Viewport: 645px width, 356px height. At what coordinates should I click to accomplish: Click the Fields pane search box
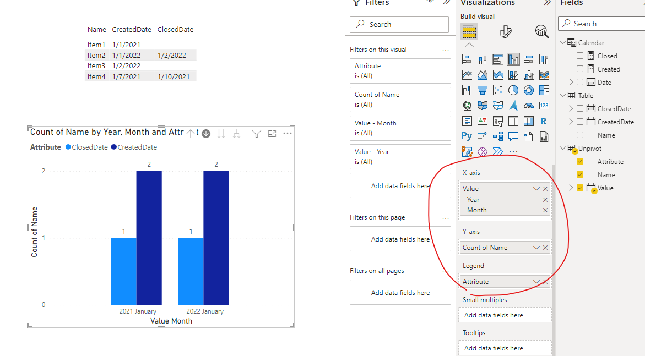pos(603,24)
